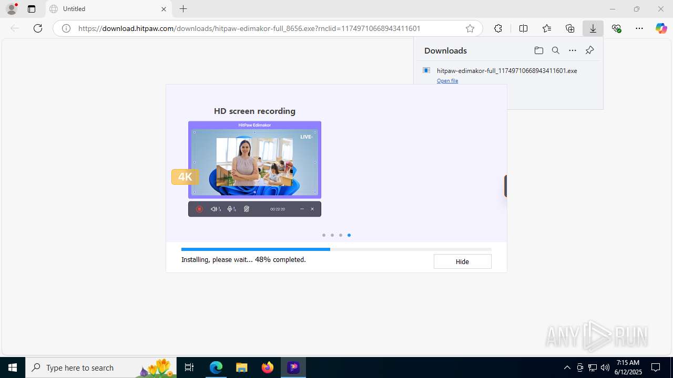Open Browser essentials icon
Viewport: 673px width, 378px height.
616,28
